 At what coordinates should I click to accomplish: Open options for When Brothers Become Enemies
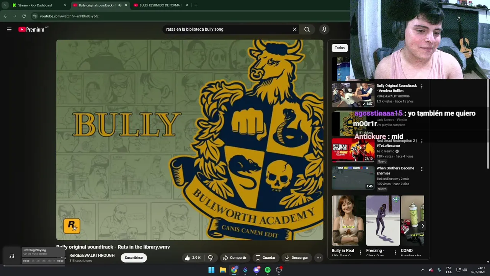[422, 169]
